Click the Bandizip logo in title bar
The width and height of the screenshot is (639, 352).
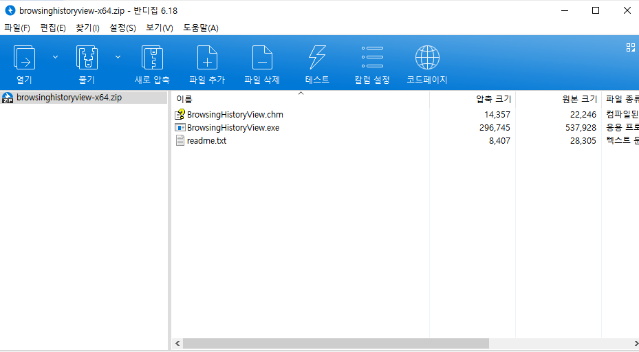(10, 10)
